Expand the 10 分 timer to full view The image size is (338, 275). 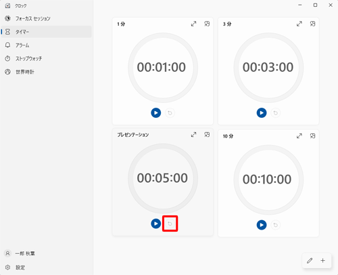click(x=299, y=136)
